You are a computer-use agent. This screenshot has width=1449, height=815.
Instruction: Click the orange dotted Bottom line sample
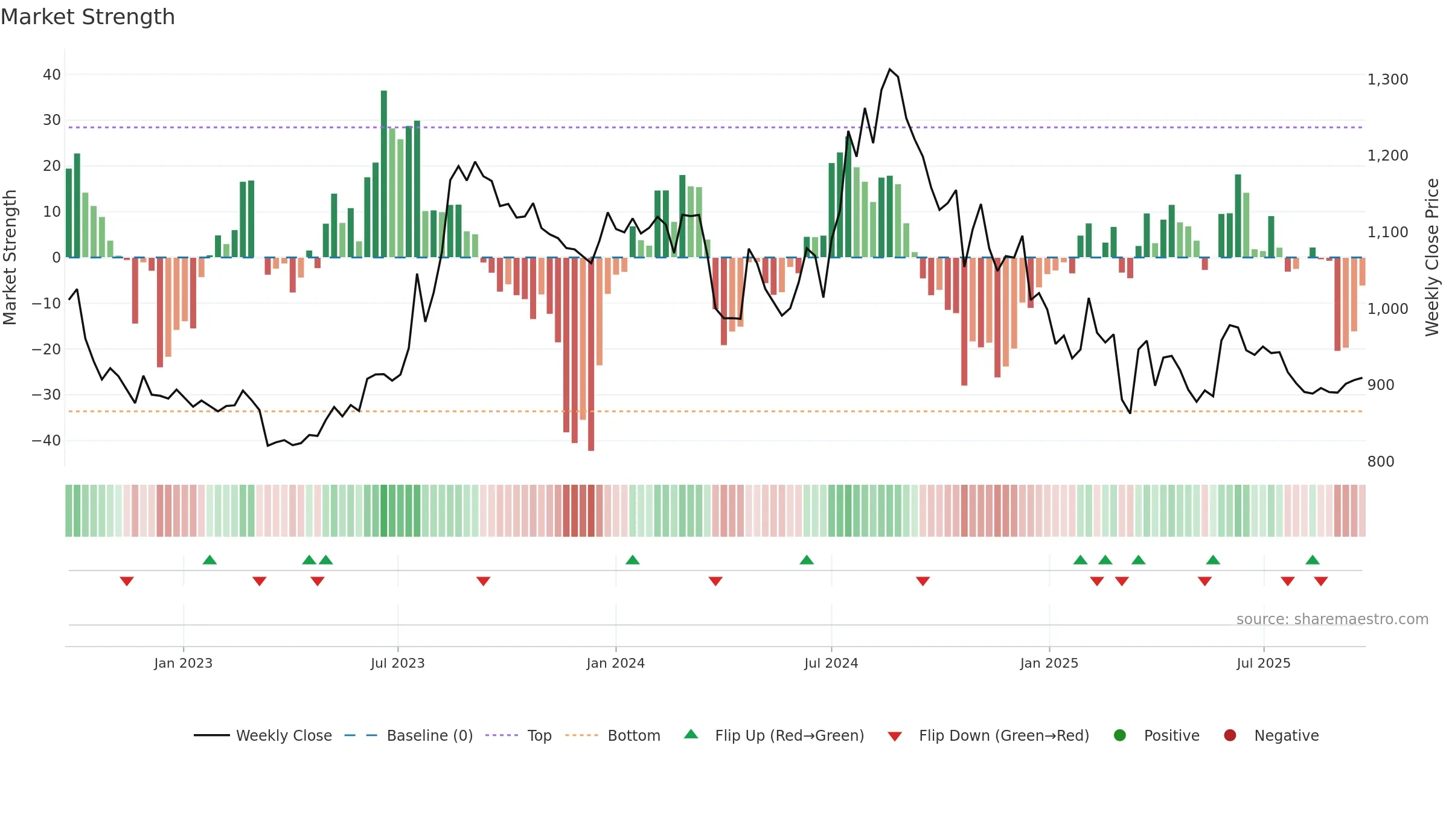click(582, 735)
